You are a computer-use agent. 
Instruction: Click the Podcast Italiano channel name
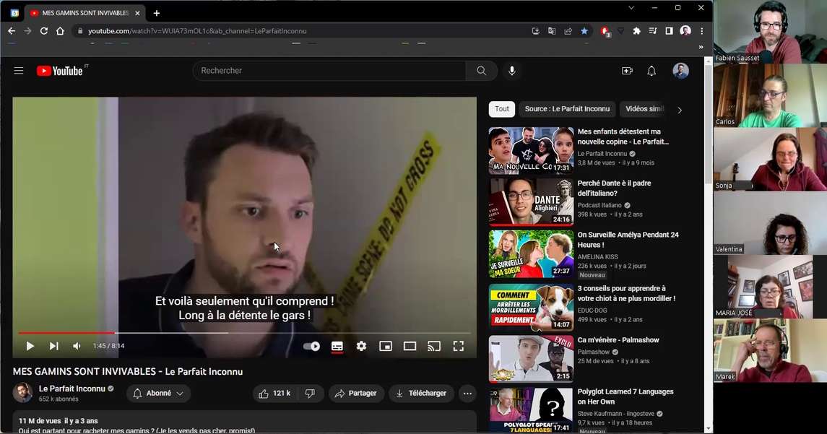599,205
